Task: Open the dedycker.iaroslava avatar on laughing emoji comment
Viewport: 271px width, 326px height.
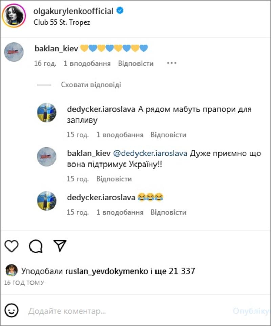Action: [x=47, y=201]
